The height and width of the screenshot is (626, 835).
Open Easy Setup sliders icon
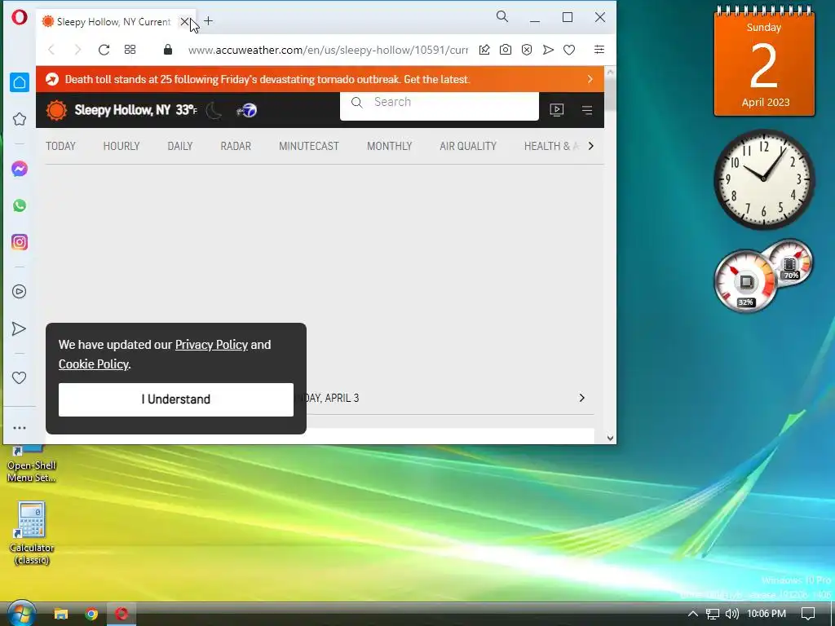[x=599, y=50]
